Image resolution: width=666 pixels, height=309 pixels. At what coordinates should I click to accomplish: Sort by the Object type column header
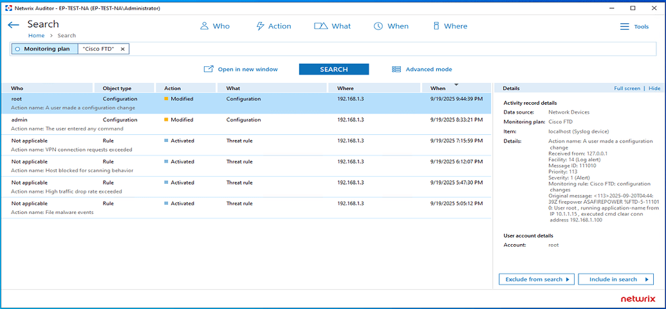[x=124, y=88]
